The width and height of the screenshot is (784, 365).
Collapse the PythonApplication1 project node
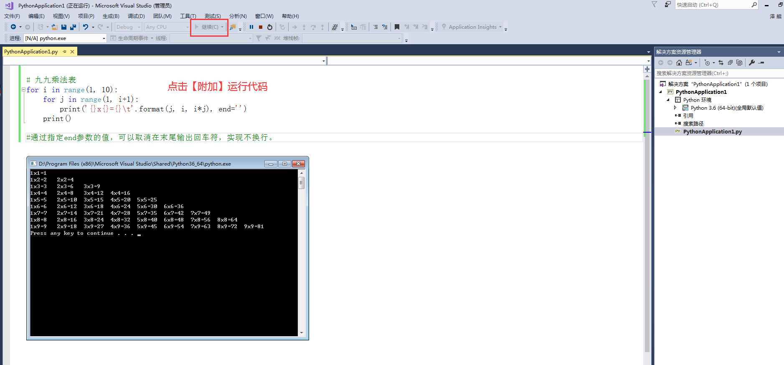click(x=661, y=92)
